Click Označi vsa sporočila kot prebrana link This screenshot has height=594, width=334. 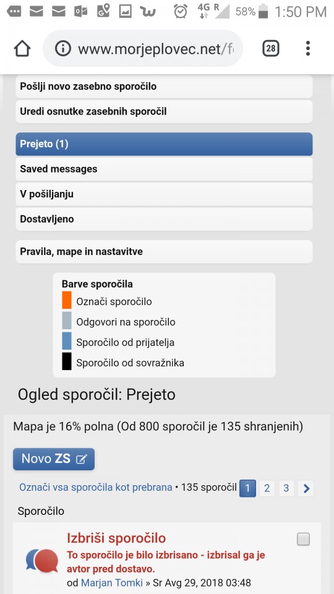tap(96, 487)
